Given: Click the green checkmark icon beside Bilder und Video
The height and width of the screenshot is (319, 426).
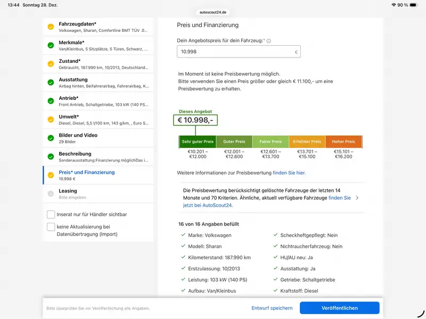Looking at the screenshot, I should pyautogui.click(x=51, y=138).
